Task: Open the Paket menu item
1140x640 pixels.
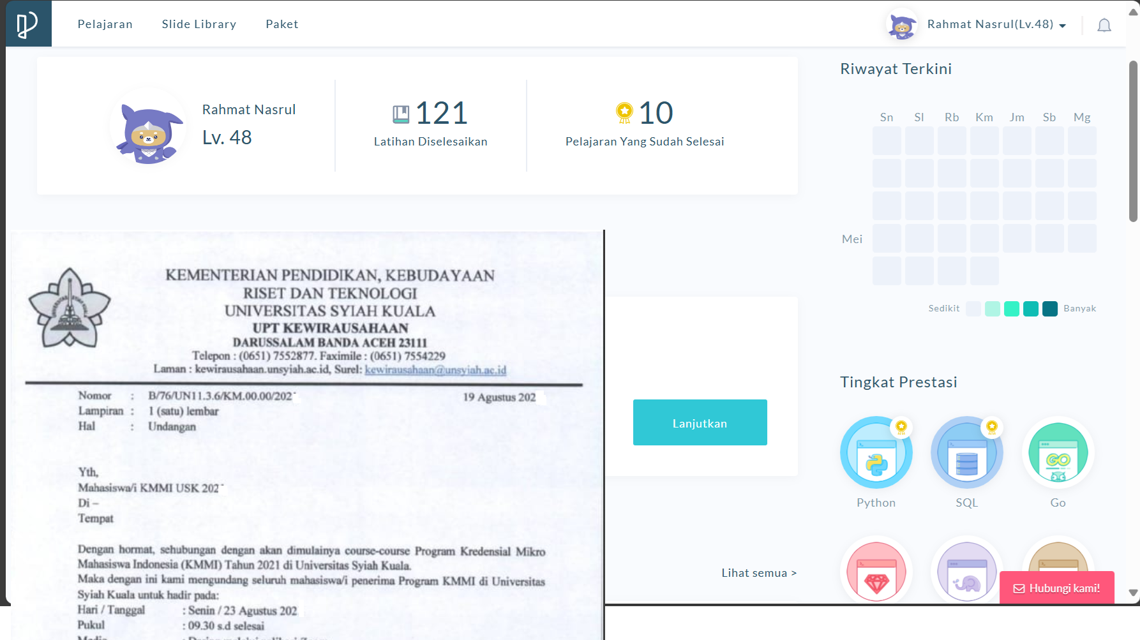Action: pos(282,24)
